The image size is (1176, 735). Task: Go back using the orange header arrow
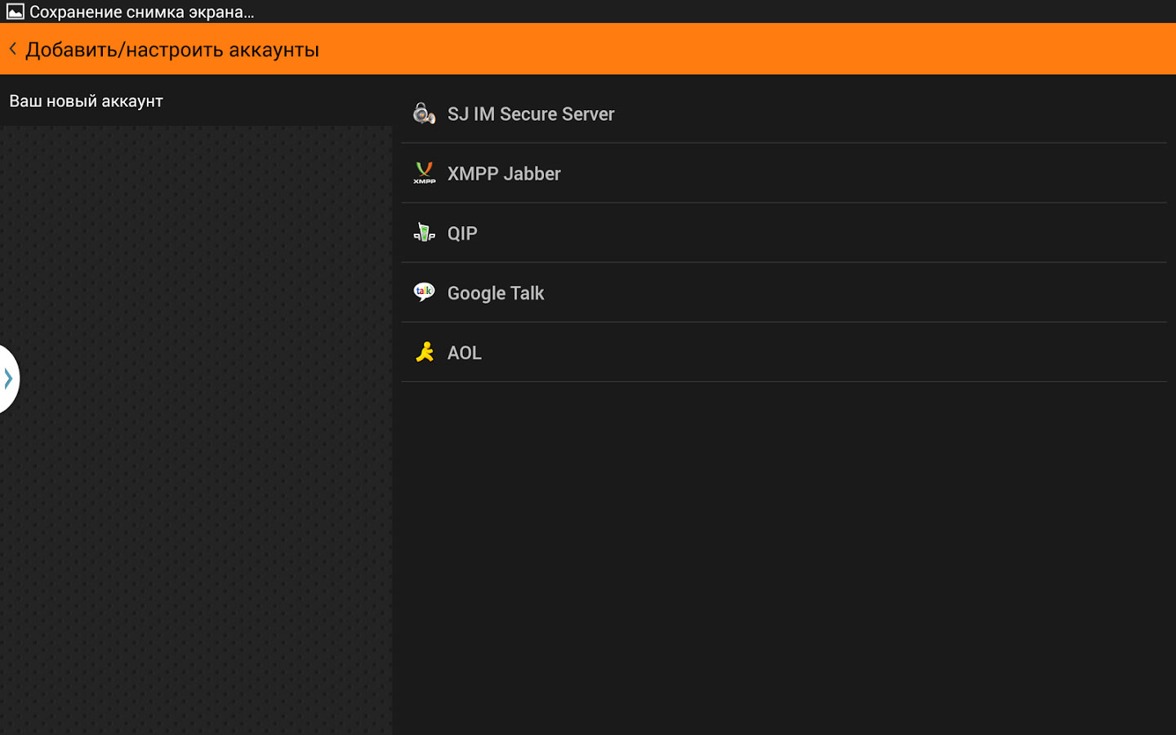click(13, 49)
